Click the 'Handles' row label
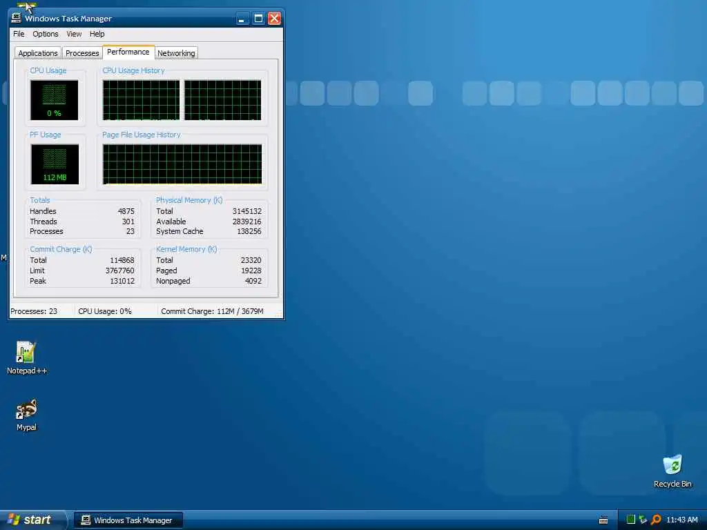 pos(43,211)
